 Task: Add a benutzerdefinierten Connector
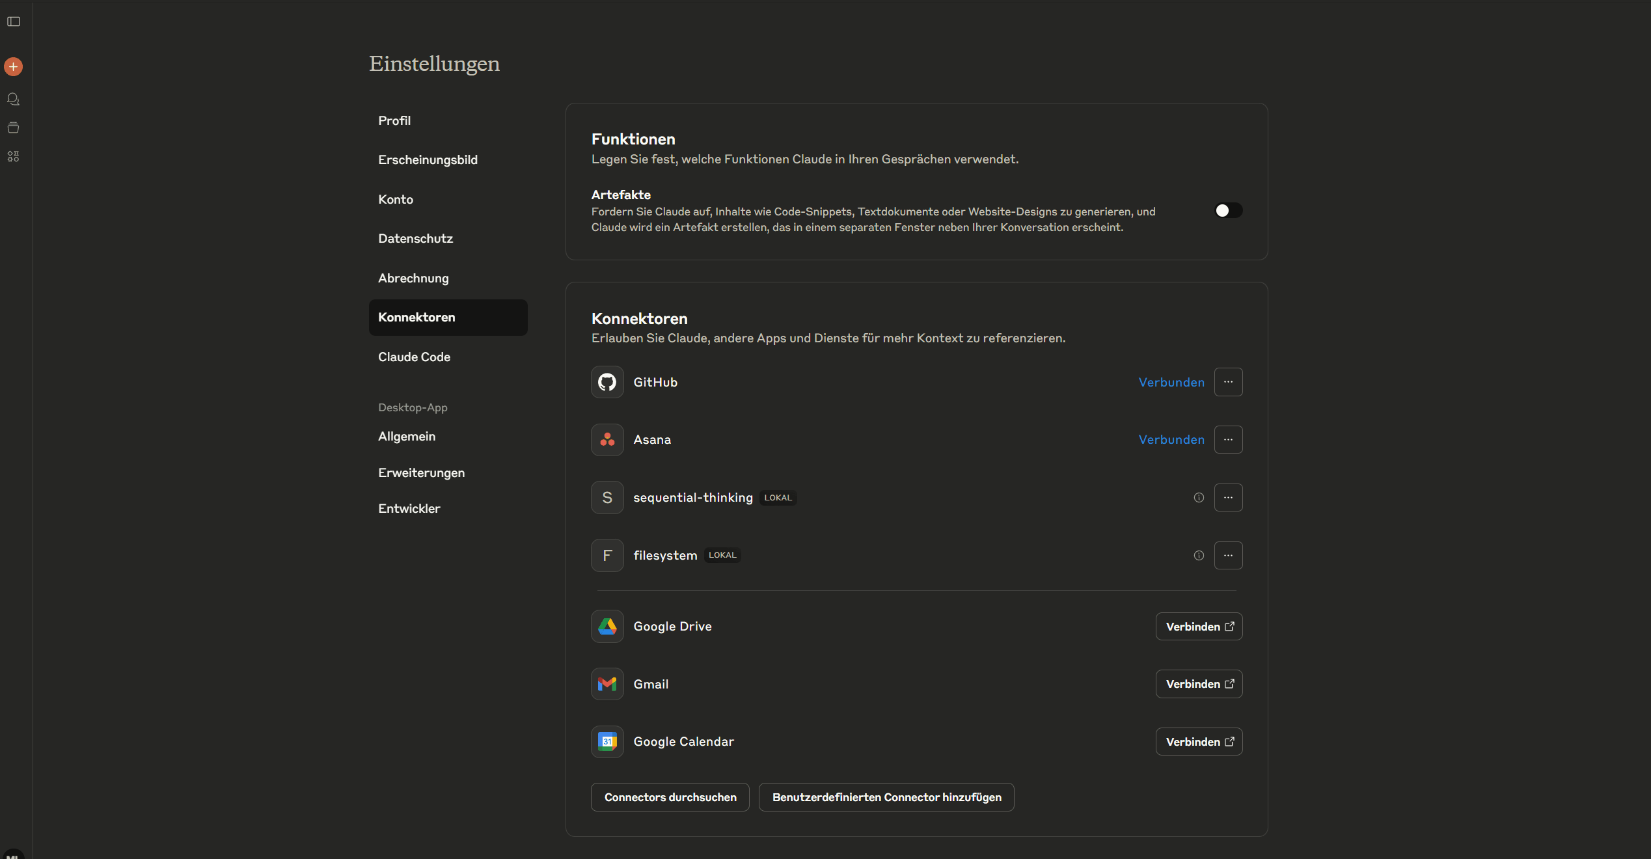[886, 797]
